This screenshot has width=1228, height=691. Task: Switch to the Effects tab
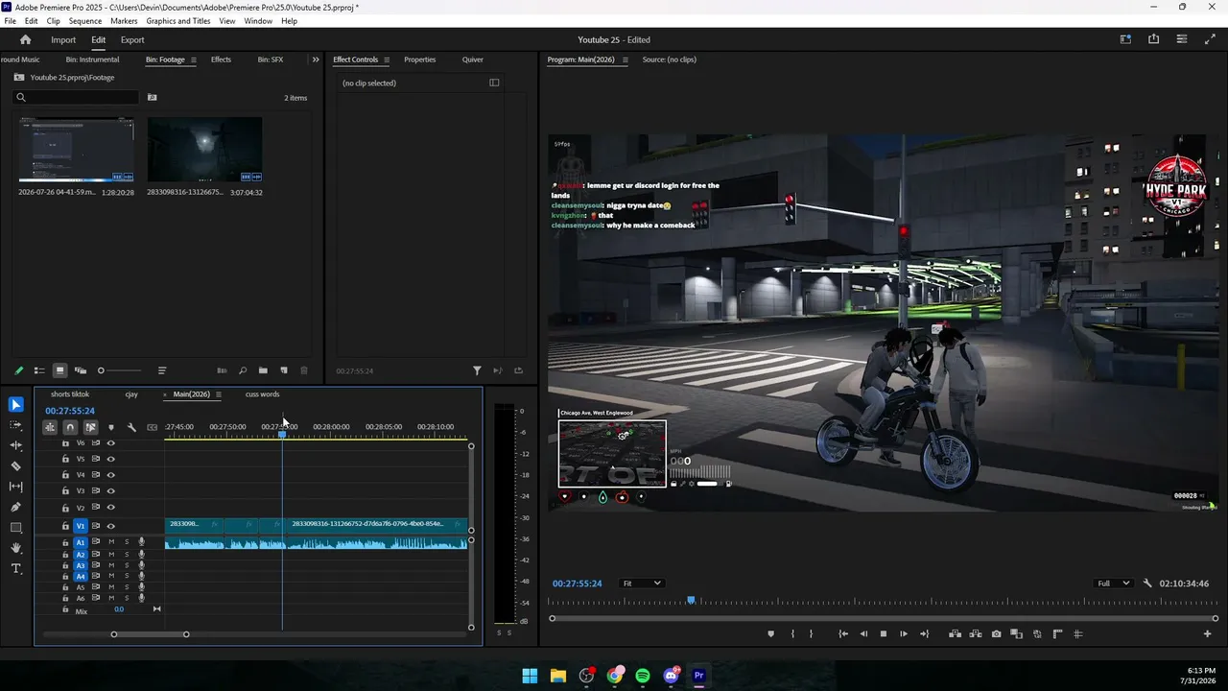click(221, 60)
